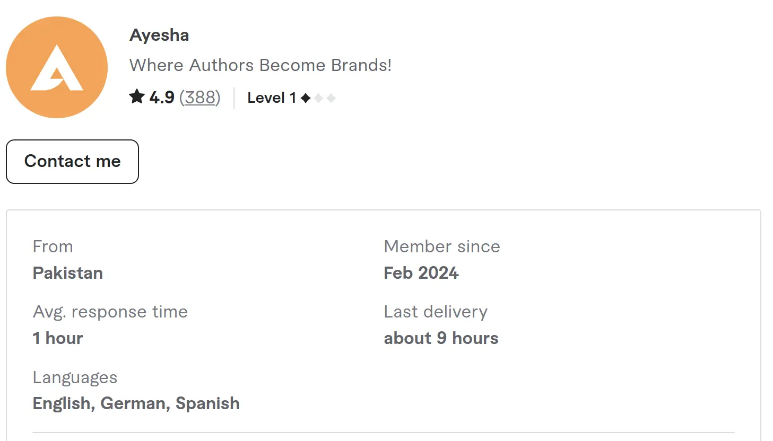Click the about 9 hours delivery value
773x441 pixels.
441,338
